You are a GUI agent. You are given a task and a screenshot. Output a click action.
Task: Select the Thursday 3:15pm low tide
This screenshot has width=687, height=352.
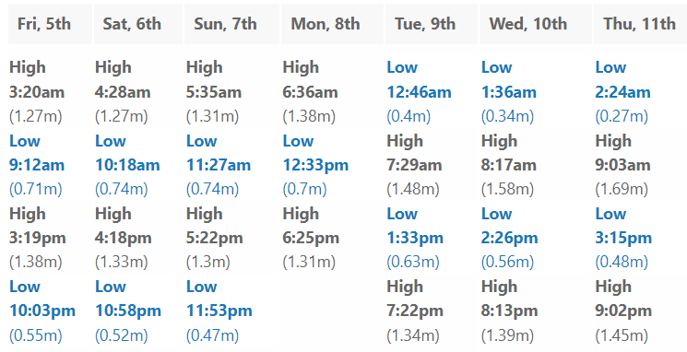[623, 238]
